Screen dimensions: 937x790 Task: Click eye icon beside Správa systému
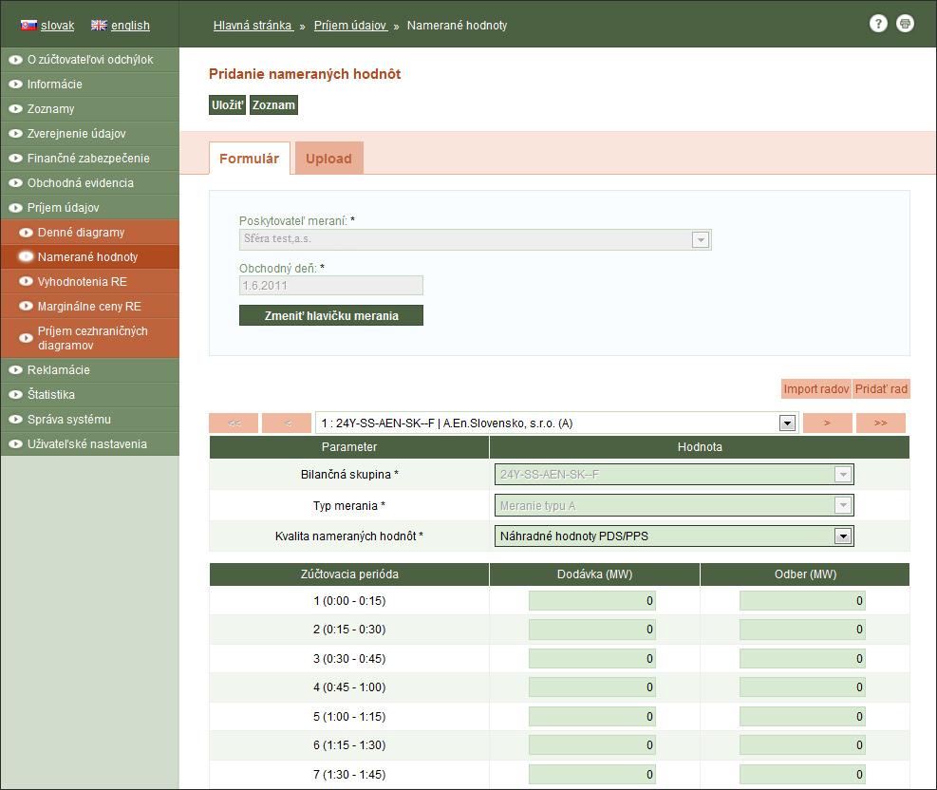(15, 420)
